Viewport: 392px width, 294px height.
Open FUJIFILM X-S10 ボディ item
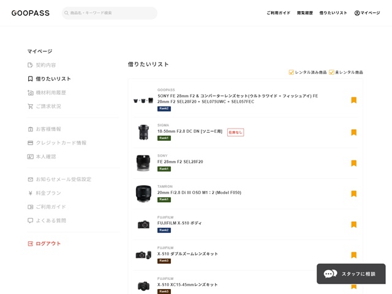(x=179, y=223)
